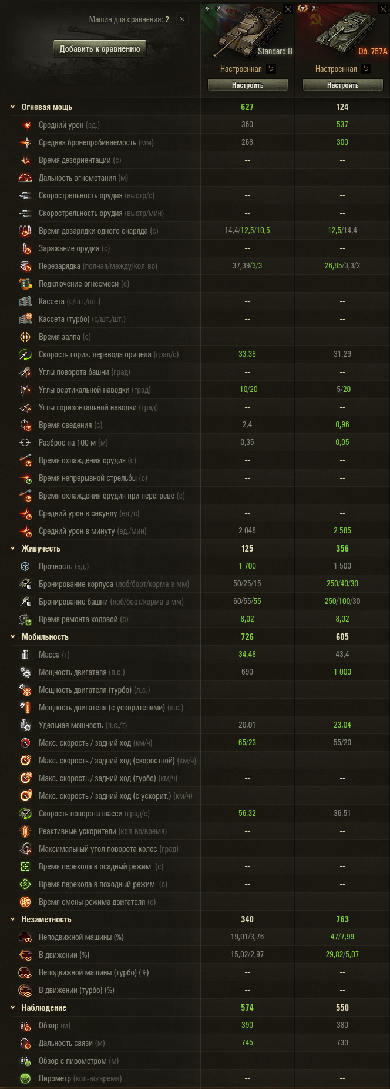Click the view range Обзор icon
390x1089 pixels.
coord(25,1025)
